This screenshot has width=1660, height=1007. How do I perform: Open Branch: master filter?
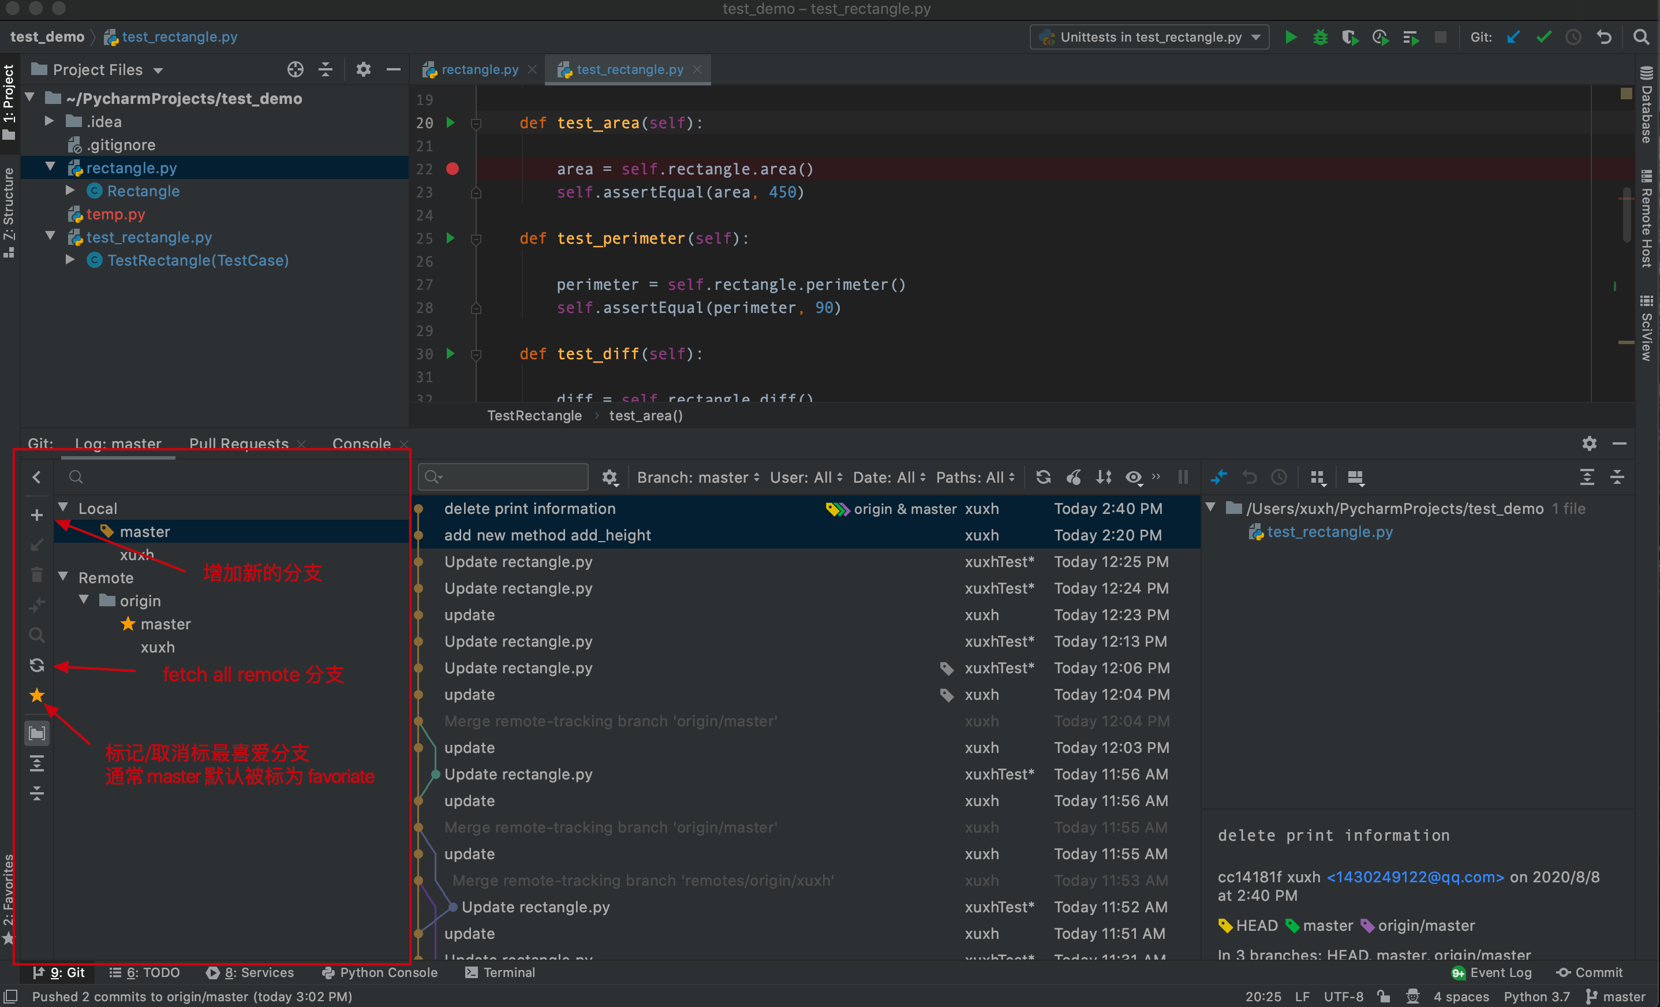(x=698, y=477)
